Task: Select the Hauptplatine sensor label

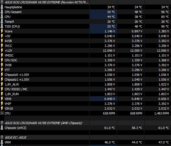Action: click(13, 7)
